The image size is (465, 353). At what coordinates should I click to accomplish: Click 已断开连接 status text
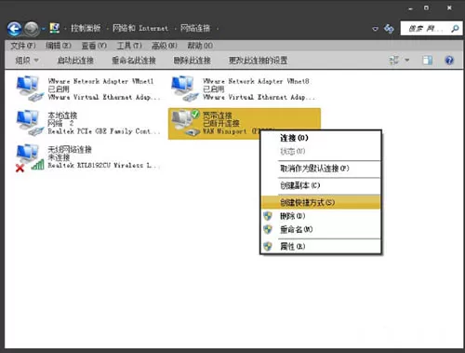tap(221, 123)
